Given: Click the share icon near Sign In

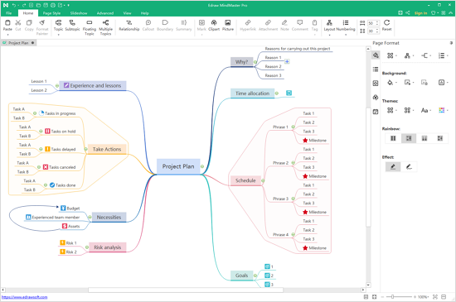Looking at the screenshot, I should (x=408, y=12).
